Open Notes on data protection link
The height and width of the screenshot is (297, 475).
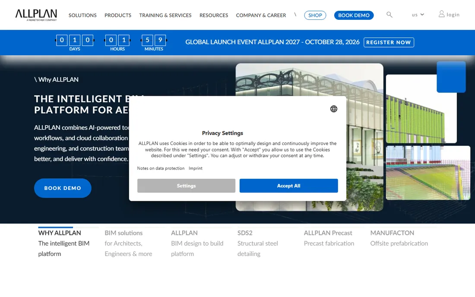161,168
